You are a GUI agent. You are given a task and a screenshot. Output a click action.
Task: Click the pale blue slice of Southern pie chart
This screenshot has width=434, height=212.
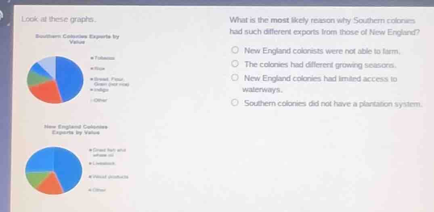48,65
